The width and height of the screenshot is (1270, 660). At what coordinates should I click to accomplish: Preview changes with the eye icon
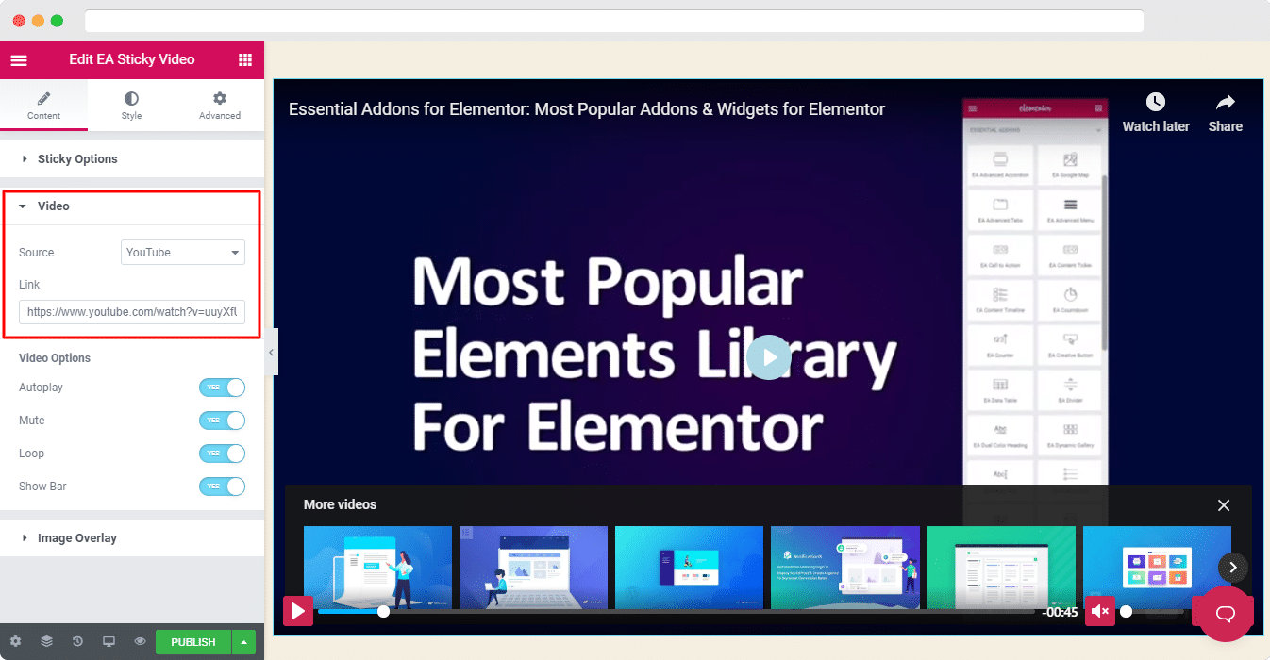click(140, 642)
